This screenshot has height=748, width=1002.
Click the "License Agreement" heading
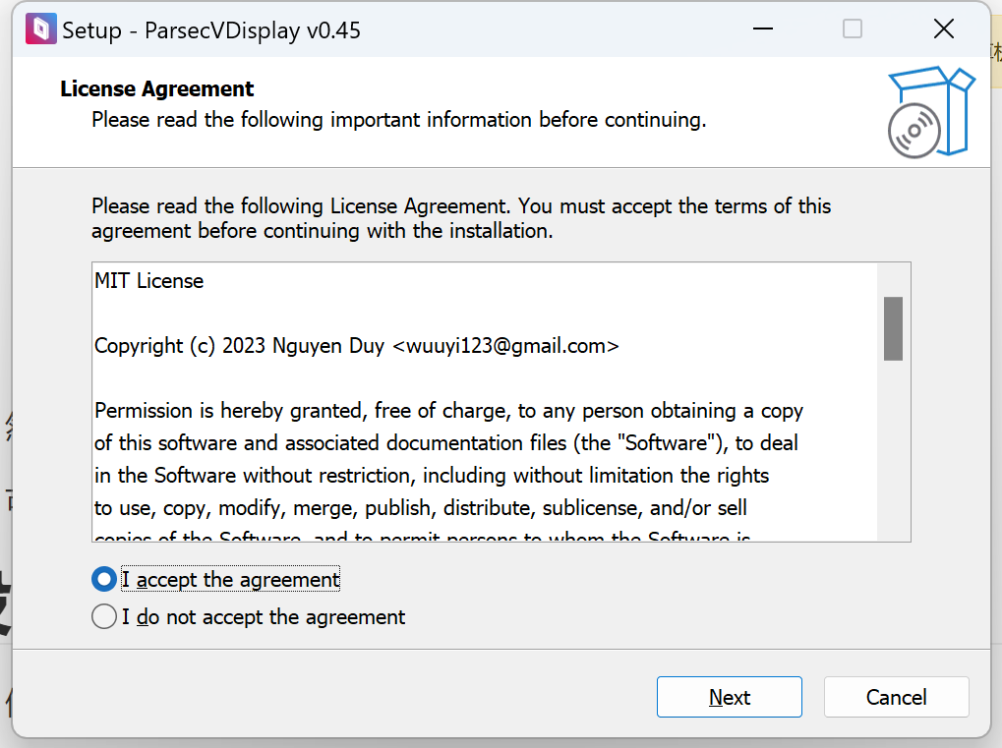click(157, 88)
